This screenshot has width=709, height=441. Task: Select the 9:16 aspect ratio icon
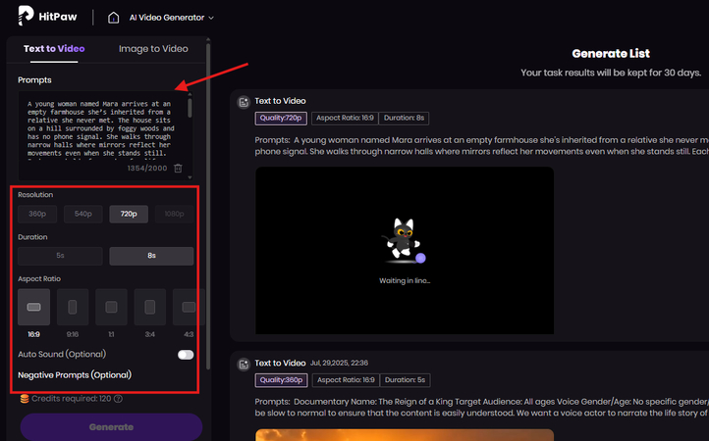click(73, 307)
